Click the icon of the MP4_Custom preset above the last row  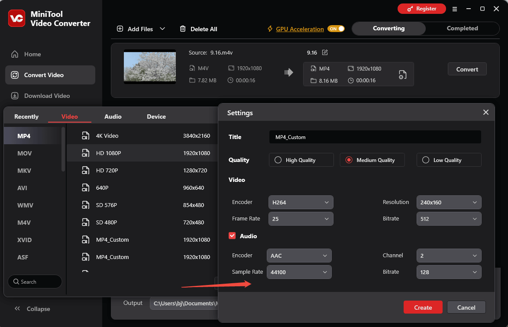(x=85, y=240)
